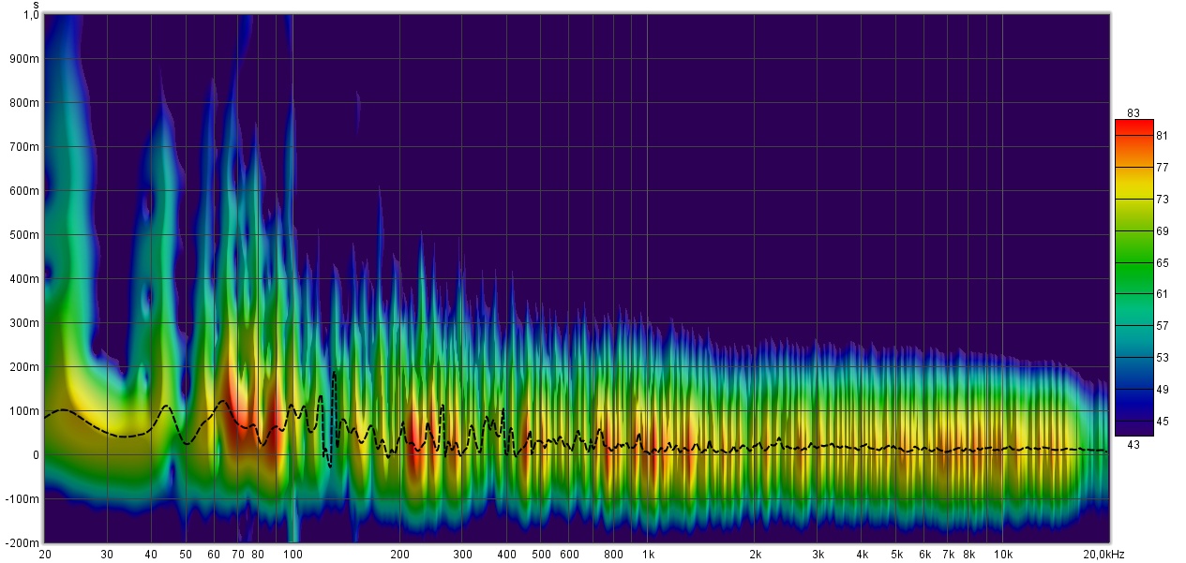Click the 6k frequency axis label
The height and width of the screenshot is (563, 1186).
pyautogui.click(x=924, y=555)
